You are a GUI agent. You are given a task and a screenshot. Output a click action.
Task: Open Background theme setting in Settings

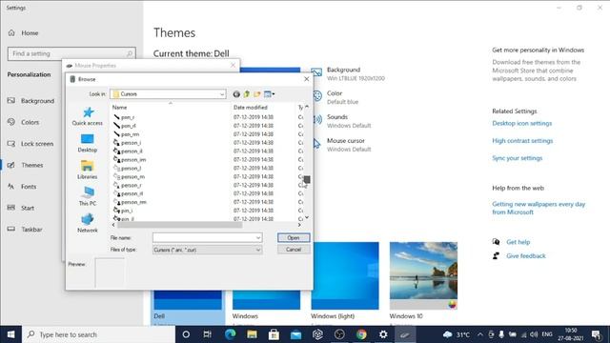(348, 73)
